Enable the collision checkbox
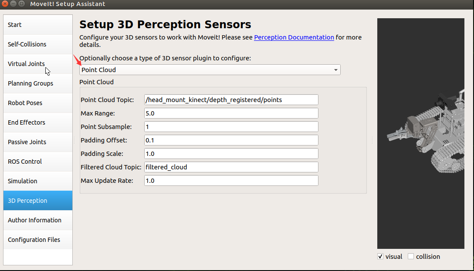This screenshot has height=271, width=474. (410, 257)
